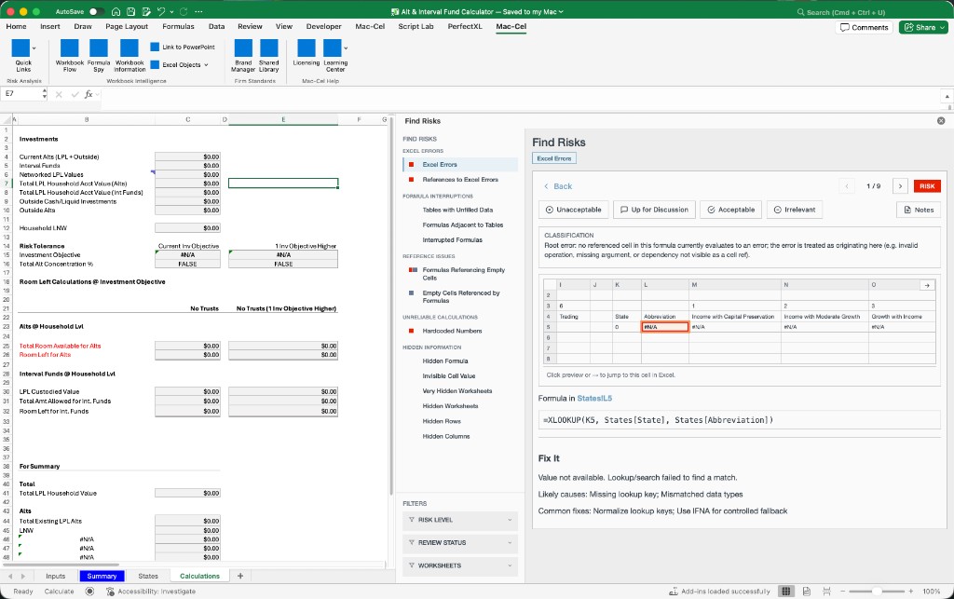The width and height of the screenshot is (954, 599).
Task: Click the Home icon in the title bar
Action: tap(116, 11)
